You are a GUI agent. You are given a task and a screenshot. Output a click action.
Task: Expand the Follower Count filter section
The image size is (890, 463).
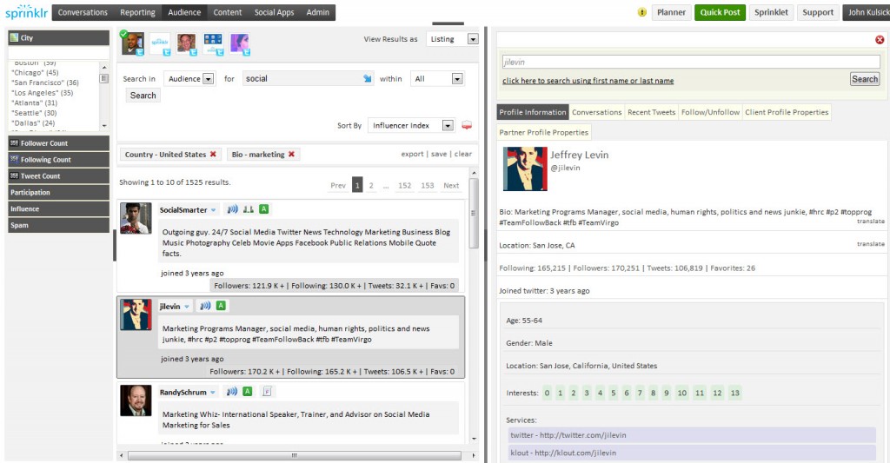pos(57,143)
